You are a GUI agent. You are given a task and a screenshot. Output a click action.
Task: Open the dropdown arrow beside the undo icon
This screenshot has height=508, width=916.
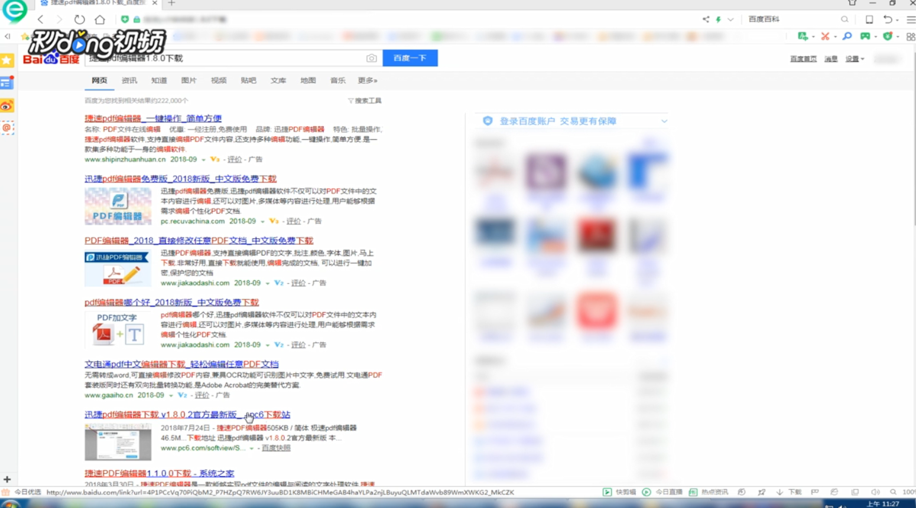(897, 20)
